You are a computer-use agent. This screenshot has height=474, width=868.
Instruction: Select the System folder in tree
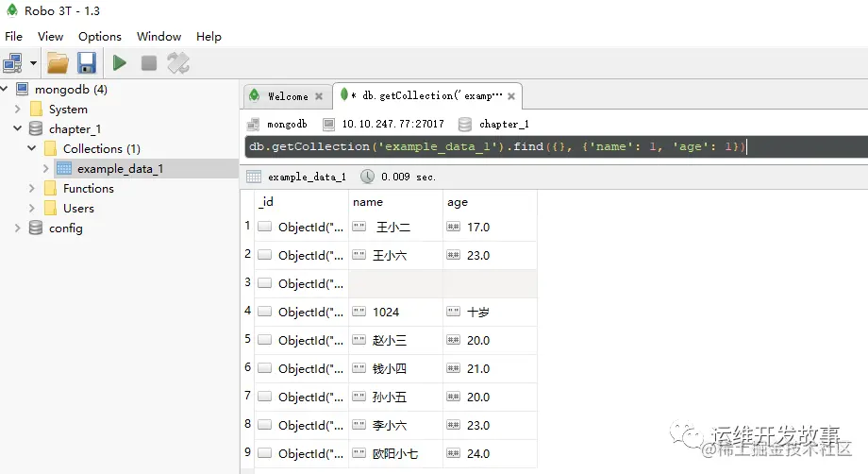(x=68, y=110)
